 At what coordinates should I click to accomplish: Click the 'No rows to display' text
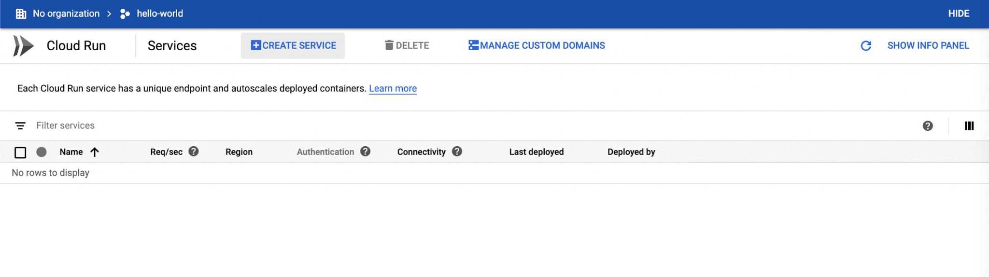[x=51, y=173]
